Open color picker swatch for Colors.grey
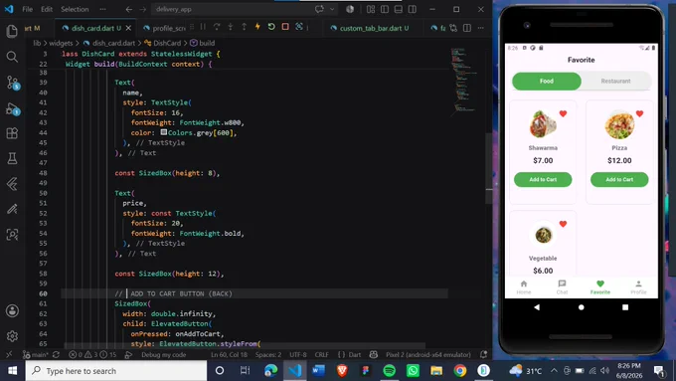The height and width of the screenshot is (381, 676). tap(164, 132)
